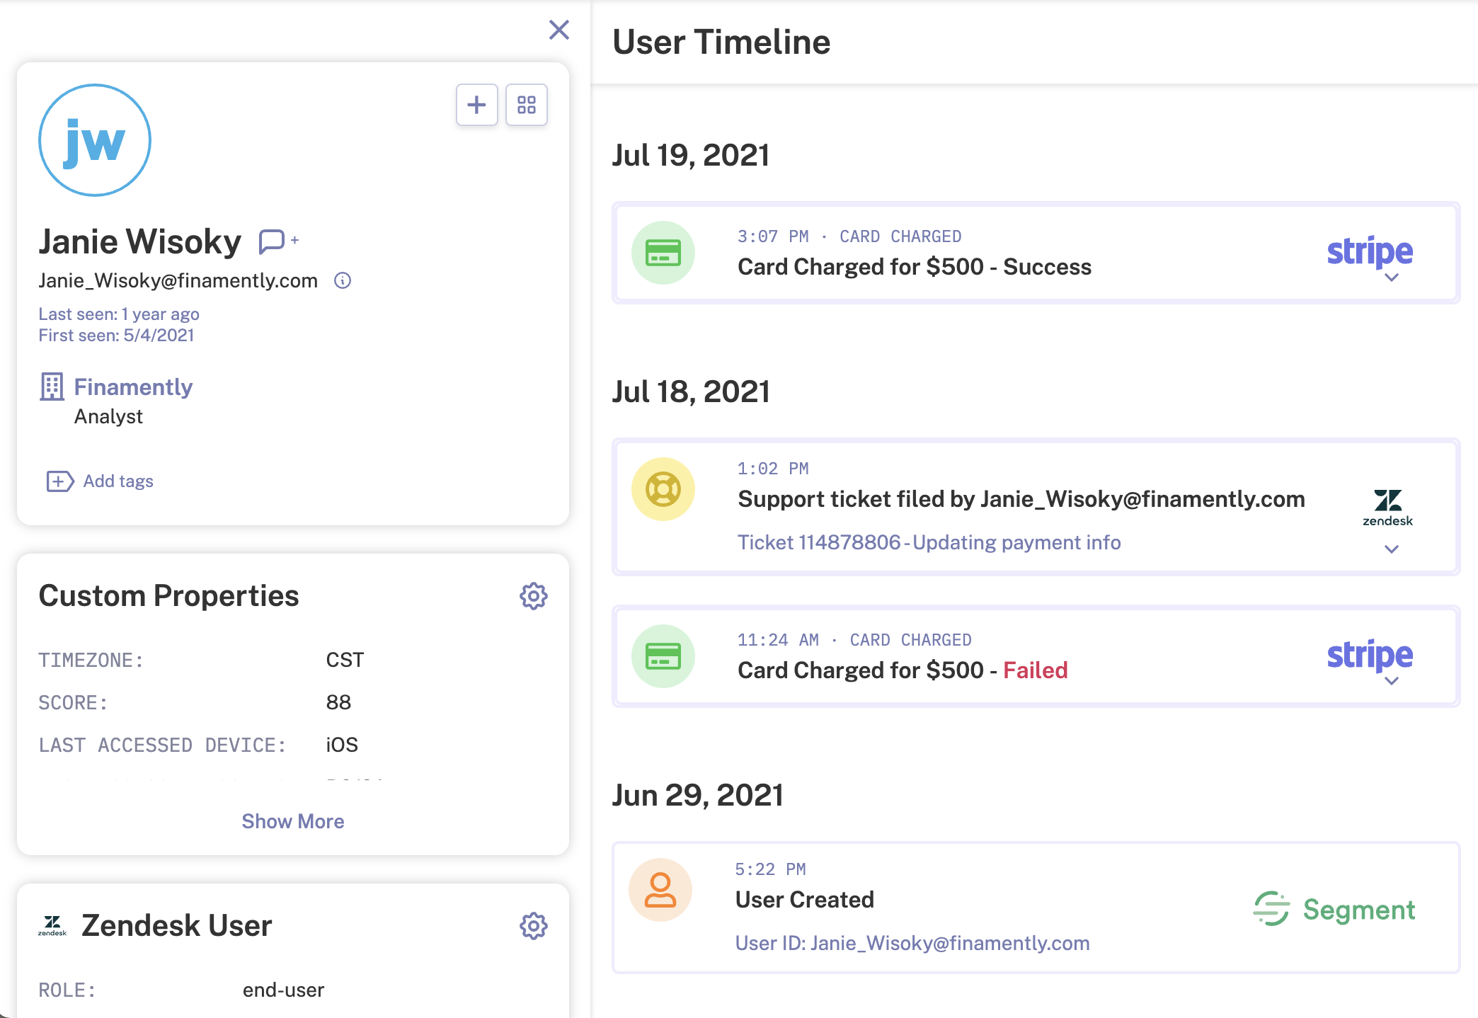Click Stripe logo on the Success charge

(1370, 251)
